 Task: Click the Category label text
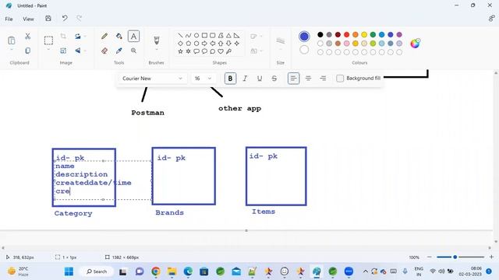click(73, 213)
